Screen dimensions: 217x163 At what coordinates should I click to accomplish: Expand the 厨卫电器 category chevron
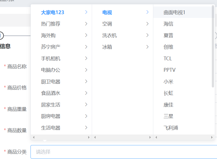tap(86, 81)
